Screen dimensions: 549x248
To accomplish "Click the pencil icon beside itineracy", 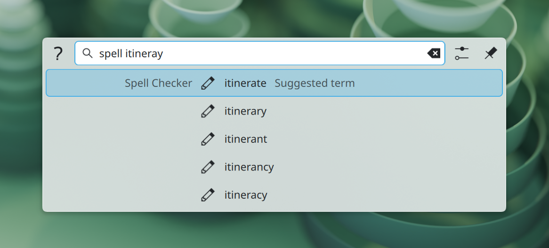I will pos(208,195).
